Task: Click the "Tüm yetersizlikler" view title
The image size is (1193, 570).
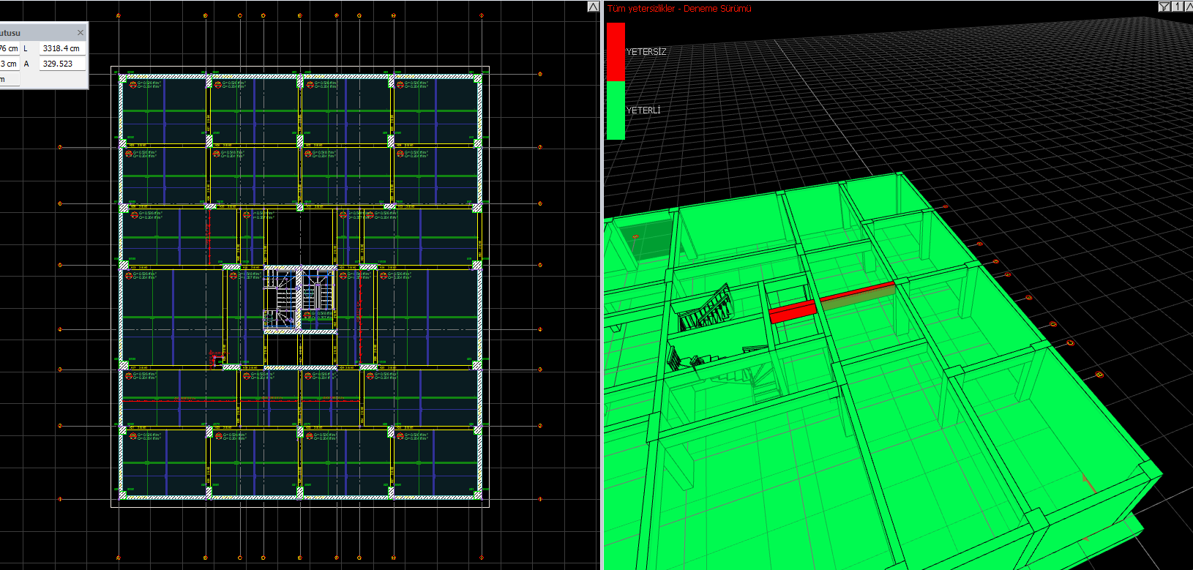Action: pyautogui.click(x=678, y=9)
